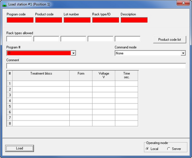The height and width of the screenshot is (158, 192).
Task: Click the first Rack types allowed box
Action: [19, 39]
